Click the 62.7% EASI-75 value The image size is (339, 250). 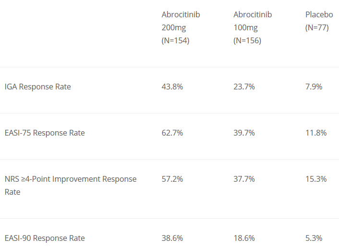(x=172, y=133)
